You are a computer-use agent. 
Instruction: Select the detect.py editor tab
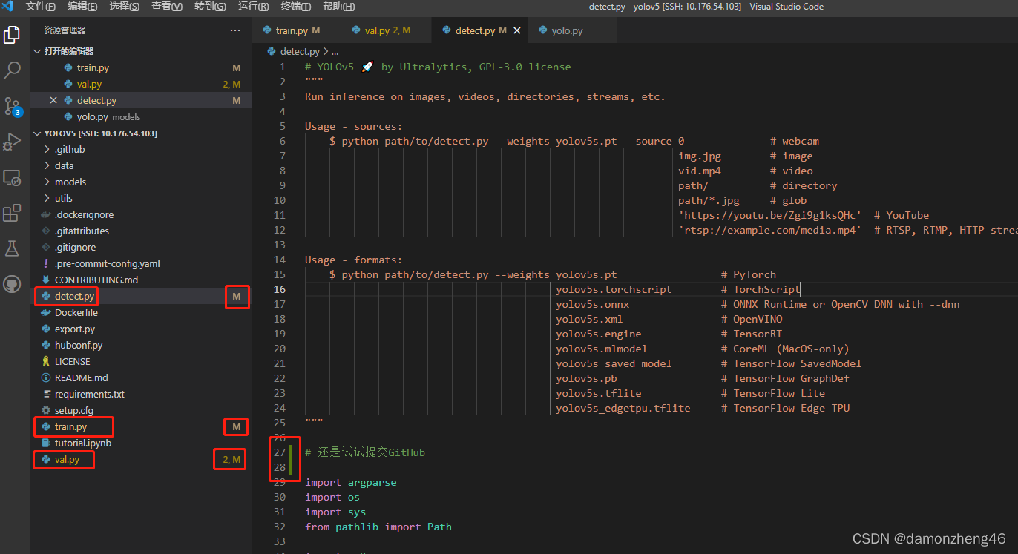[480, 30]
